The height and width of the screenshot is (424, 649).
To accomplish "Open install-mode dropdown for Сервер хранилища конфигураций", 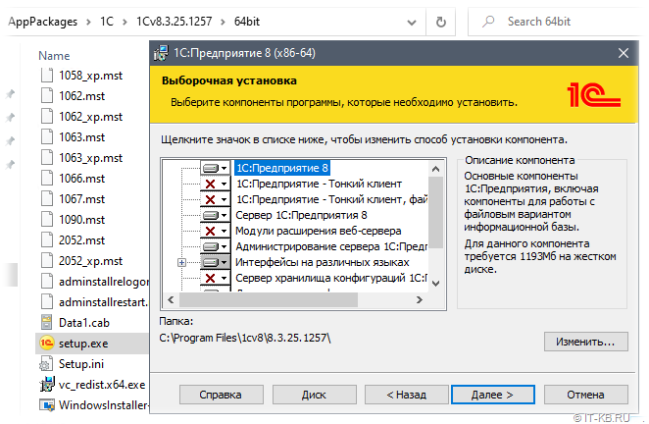I will click(216, 278).
